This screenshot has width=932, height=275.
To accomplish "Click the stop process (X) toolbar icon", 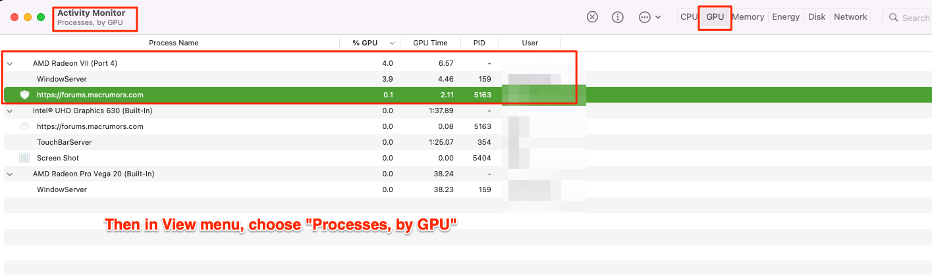I will point(592,17).
